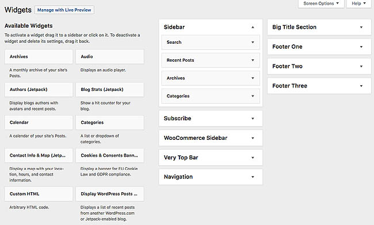Open the Footer Three widget area

coord(319,86)
